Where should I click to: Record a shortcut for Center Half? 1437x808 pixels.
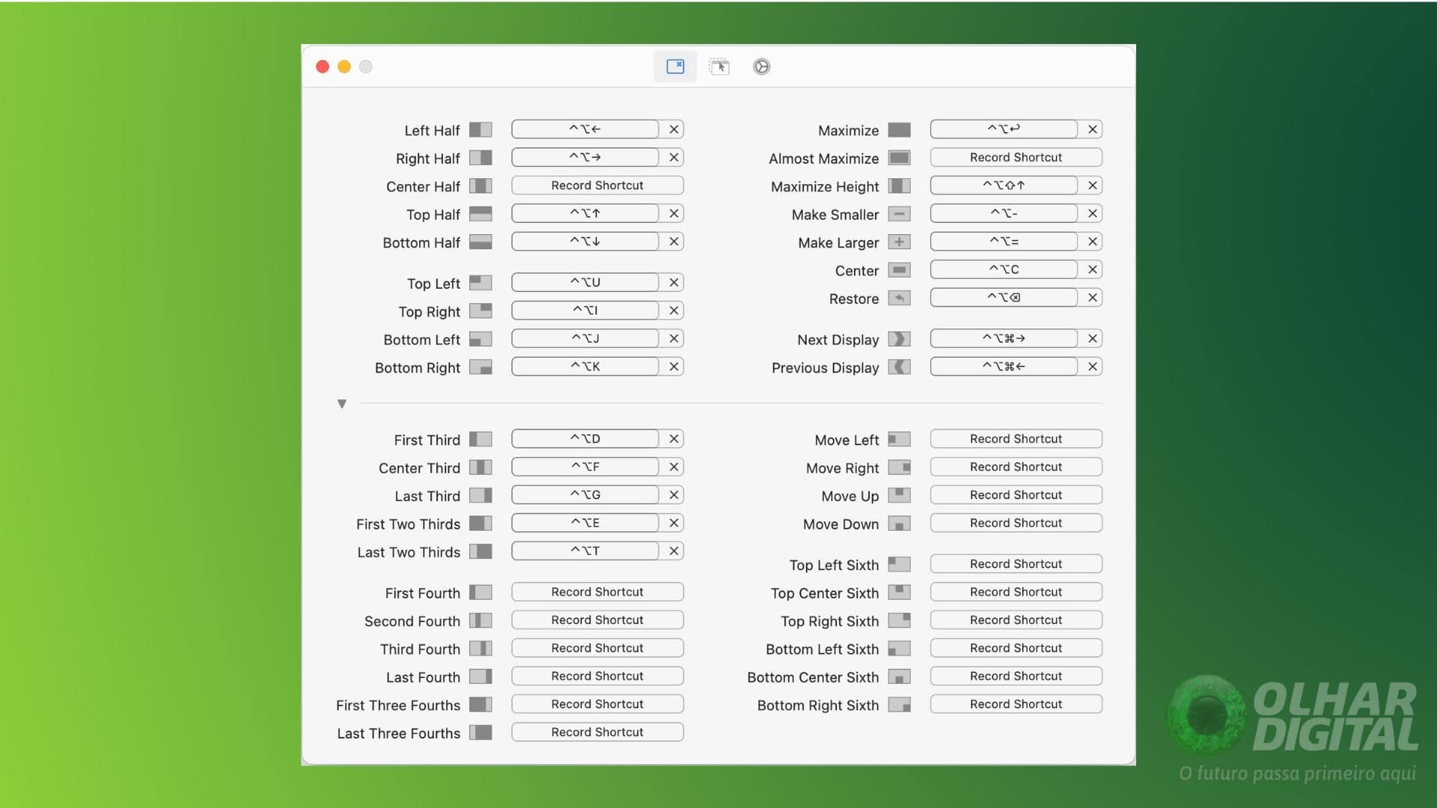click(597, 185)
